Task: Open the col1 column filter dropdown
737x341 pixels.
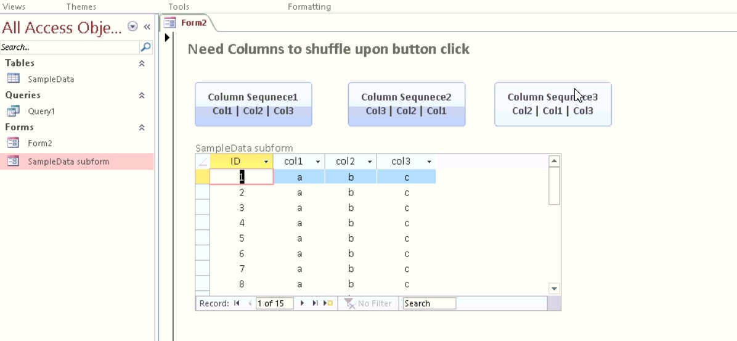Action: point(318,162)
